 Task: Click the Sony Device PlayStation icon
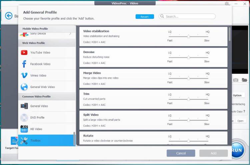[24, 34]
